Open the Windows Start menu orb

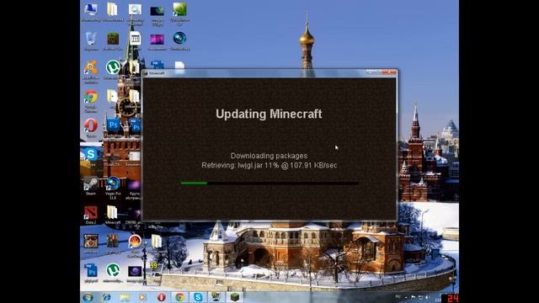(88, 297)
